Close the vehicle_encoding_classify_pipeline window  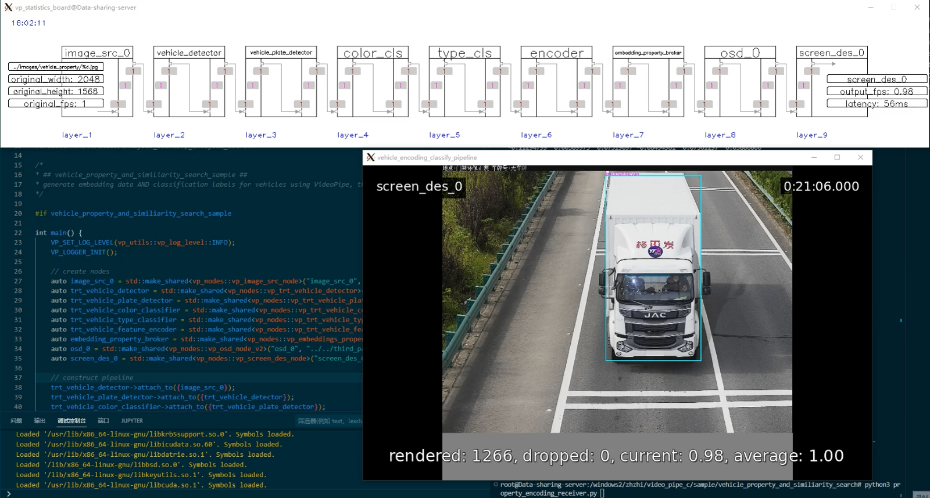pyautogui.click(x=860, y=157)
